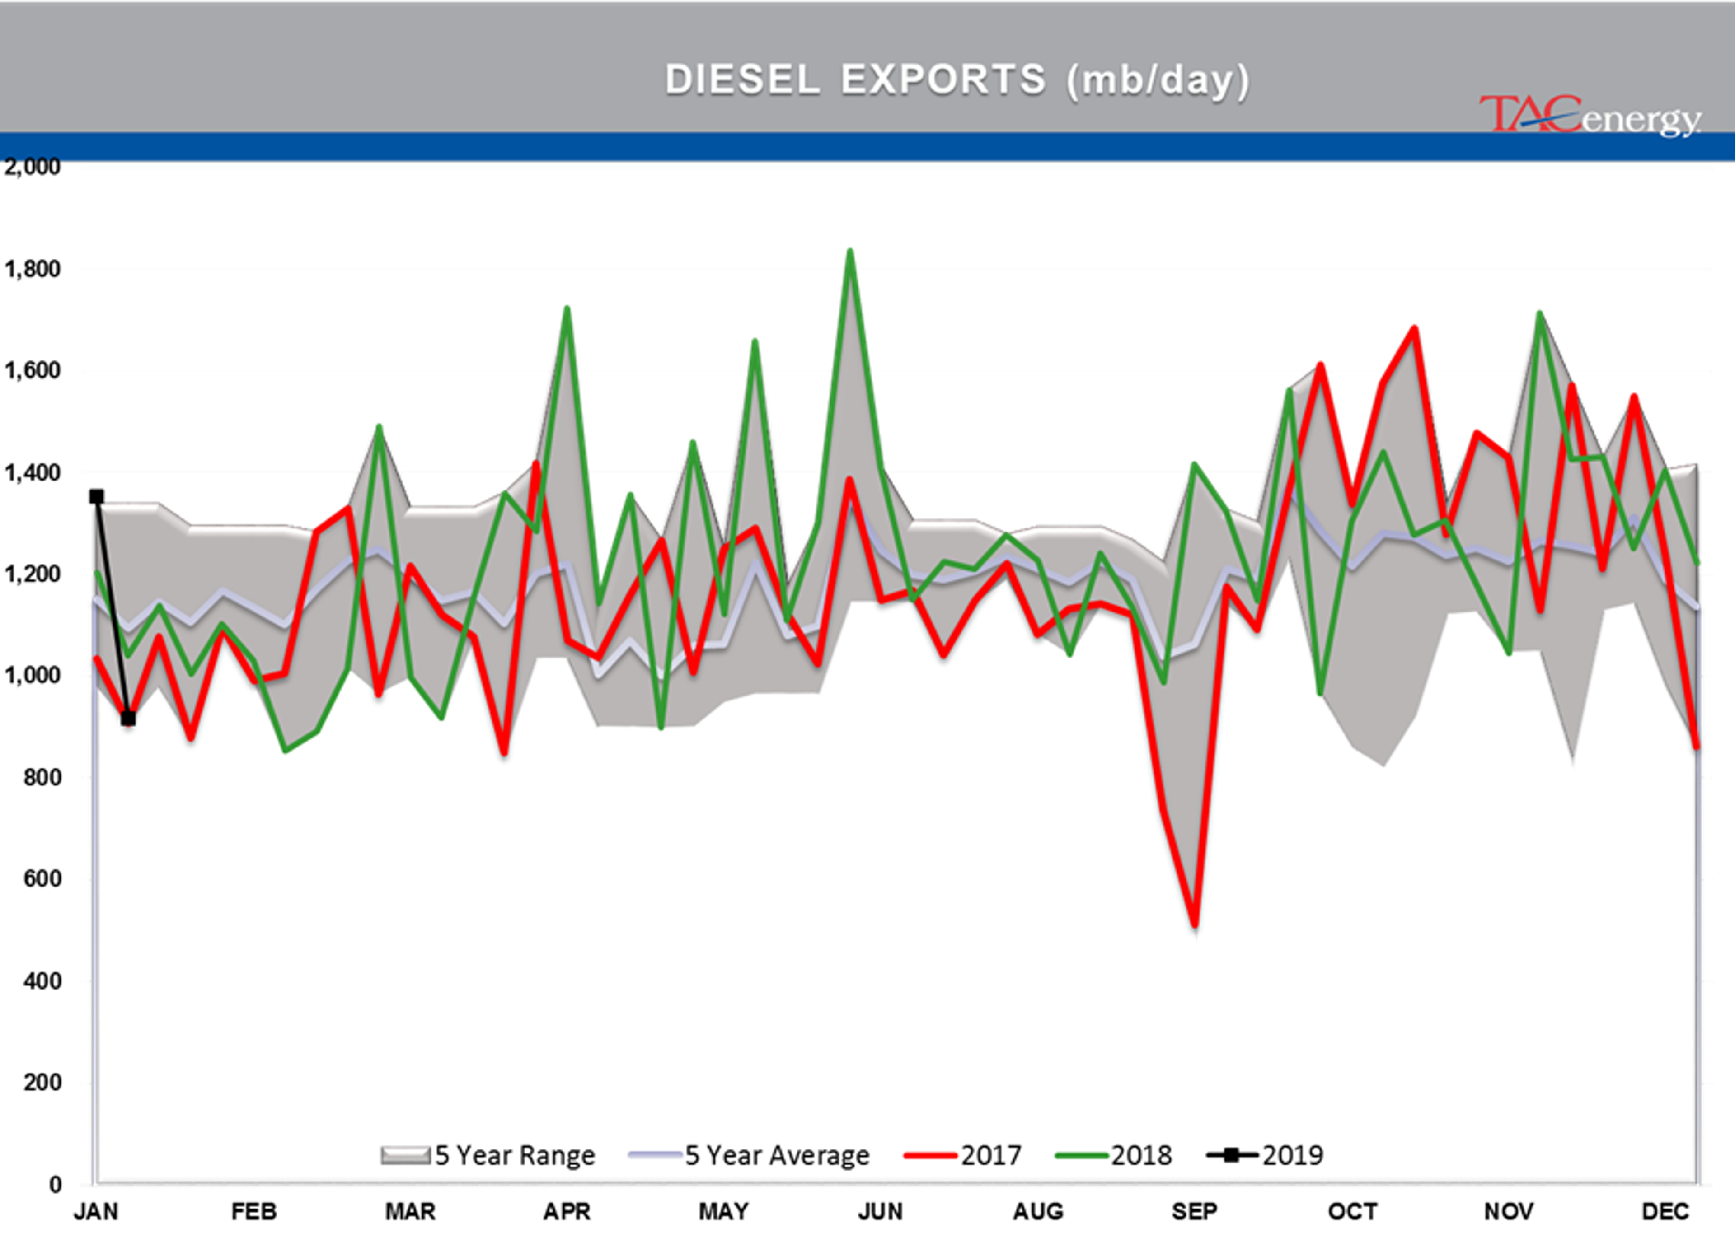Image resolution: width=1735 pixels, height=1256 pixels.
Task: Click the 1,400 y-axis value
Action: 32,473
